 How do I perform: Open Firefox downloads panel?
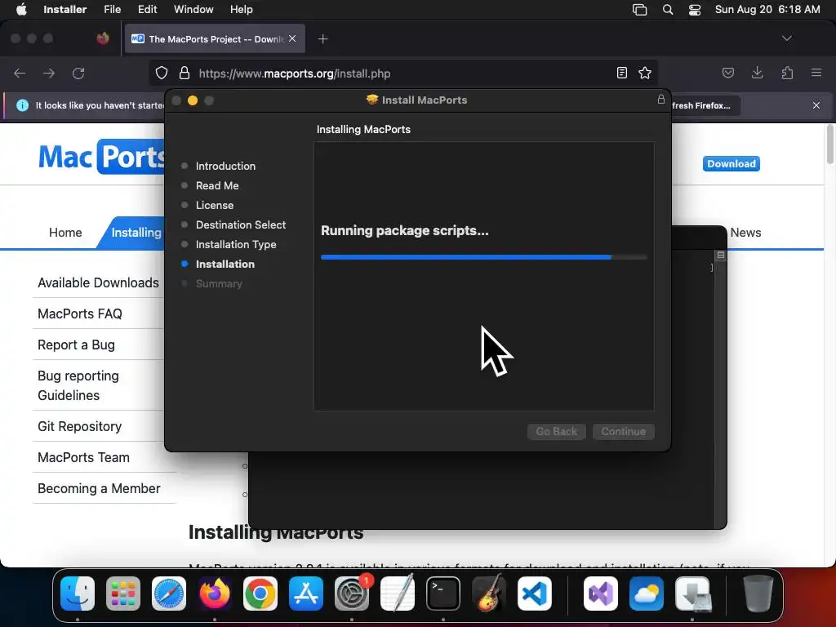tap(757, 73)
